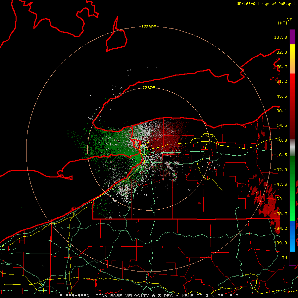Click the Super-Resolution Base Velocity caption
The height and width of the screenshot is (298, 298).
click(150, 296)
